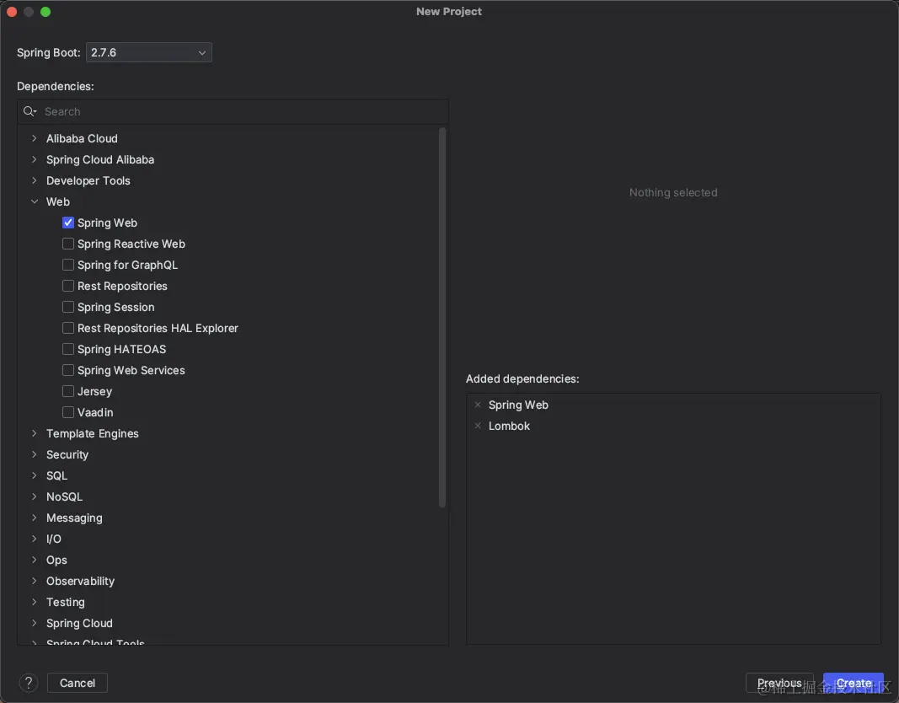
Task: Collapse the Web category
Action: coord(35,201)
